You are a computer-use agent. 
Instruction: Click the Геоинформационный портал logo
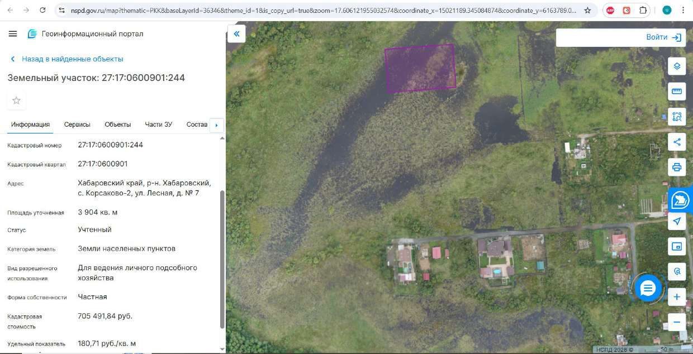tap(32, 34)
